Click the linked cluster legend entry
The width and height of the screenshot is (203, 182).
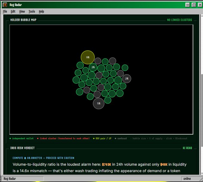point(63,138)
